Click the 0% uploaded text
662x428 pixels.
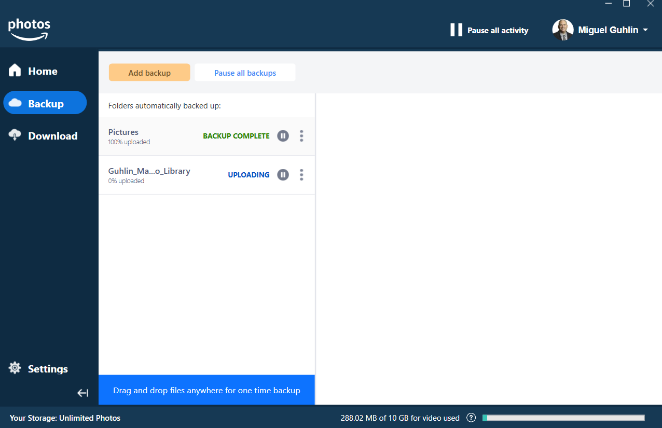[126, 181]
